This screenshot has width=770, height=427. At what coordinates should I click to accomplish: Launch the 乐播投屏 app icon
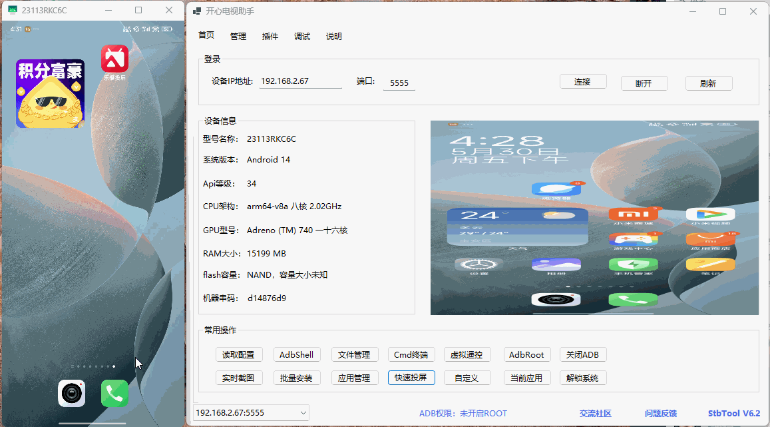[114, 59]
